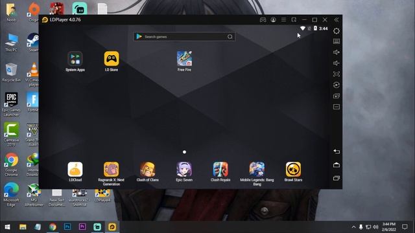The height and width of the screenshot is (233, 415).
Task: Increase emulator volume in sidebar
Action: click(x=337, y=52)
